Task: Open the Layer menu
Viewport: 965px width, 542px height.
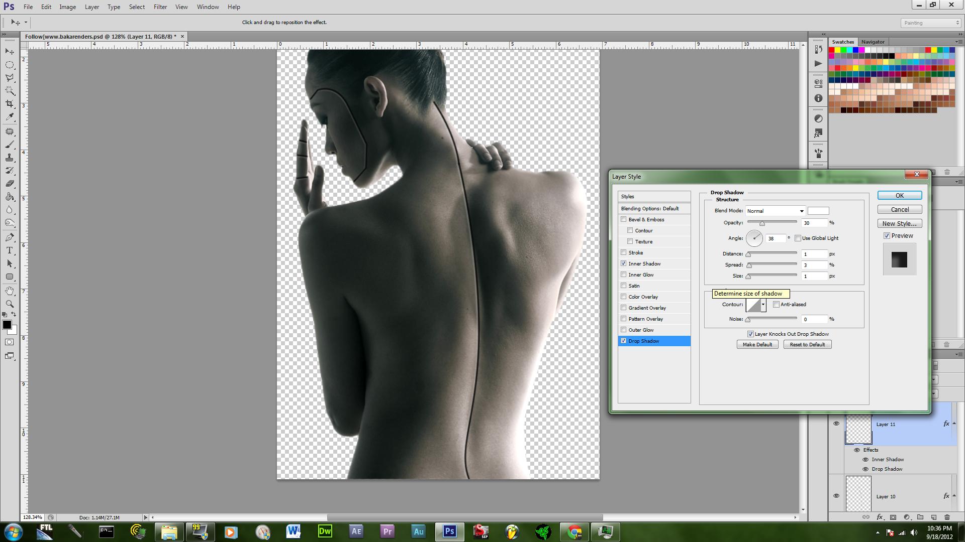Action: click(x=92, y=7)
